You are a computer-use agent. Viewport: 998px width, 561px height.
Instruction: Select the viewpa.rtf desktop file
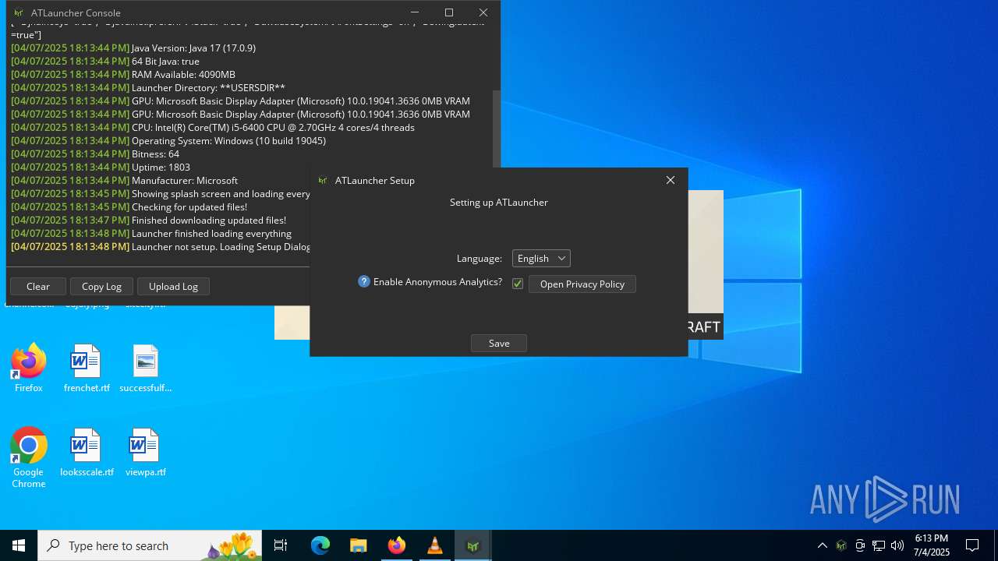pyautogui.click(x=145, y=453)
